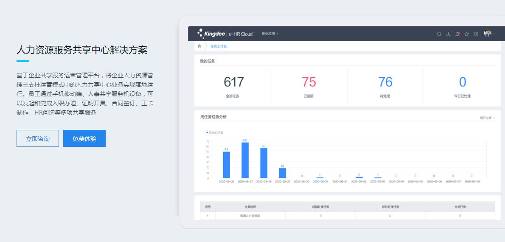
Task: Select the 76 待处理 counter
Action: click(x=385, y=86)
